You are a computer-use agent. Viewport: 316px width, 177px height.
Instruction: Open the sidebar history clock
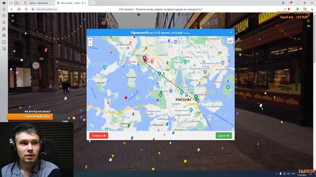click(x=4, y=16)
